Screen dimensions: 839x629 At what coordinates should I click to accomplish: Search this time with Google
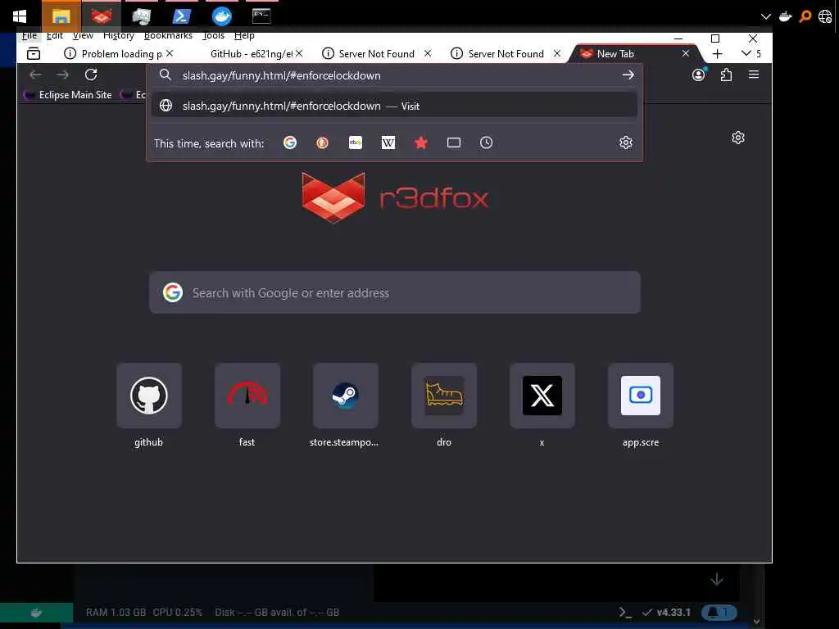pyautogui.click(x=290, y=143)
